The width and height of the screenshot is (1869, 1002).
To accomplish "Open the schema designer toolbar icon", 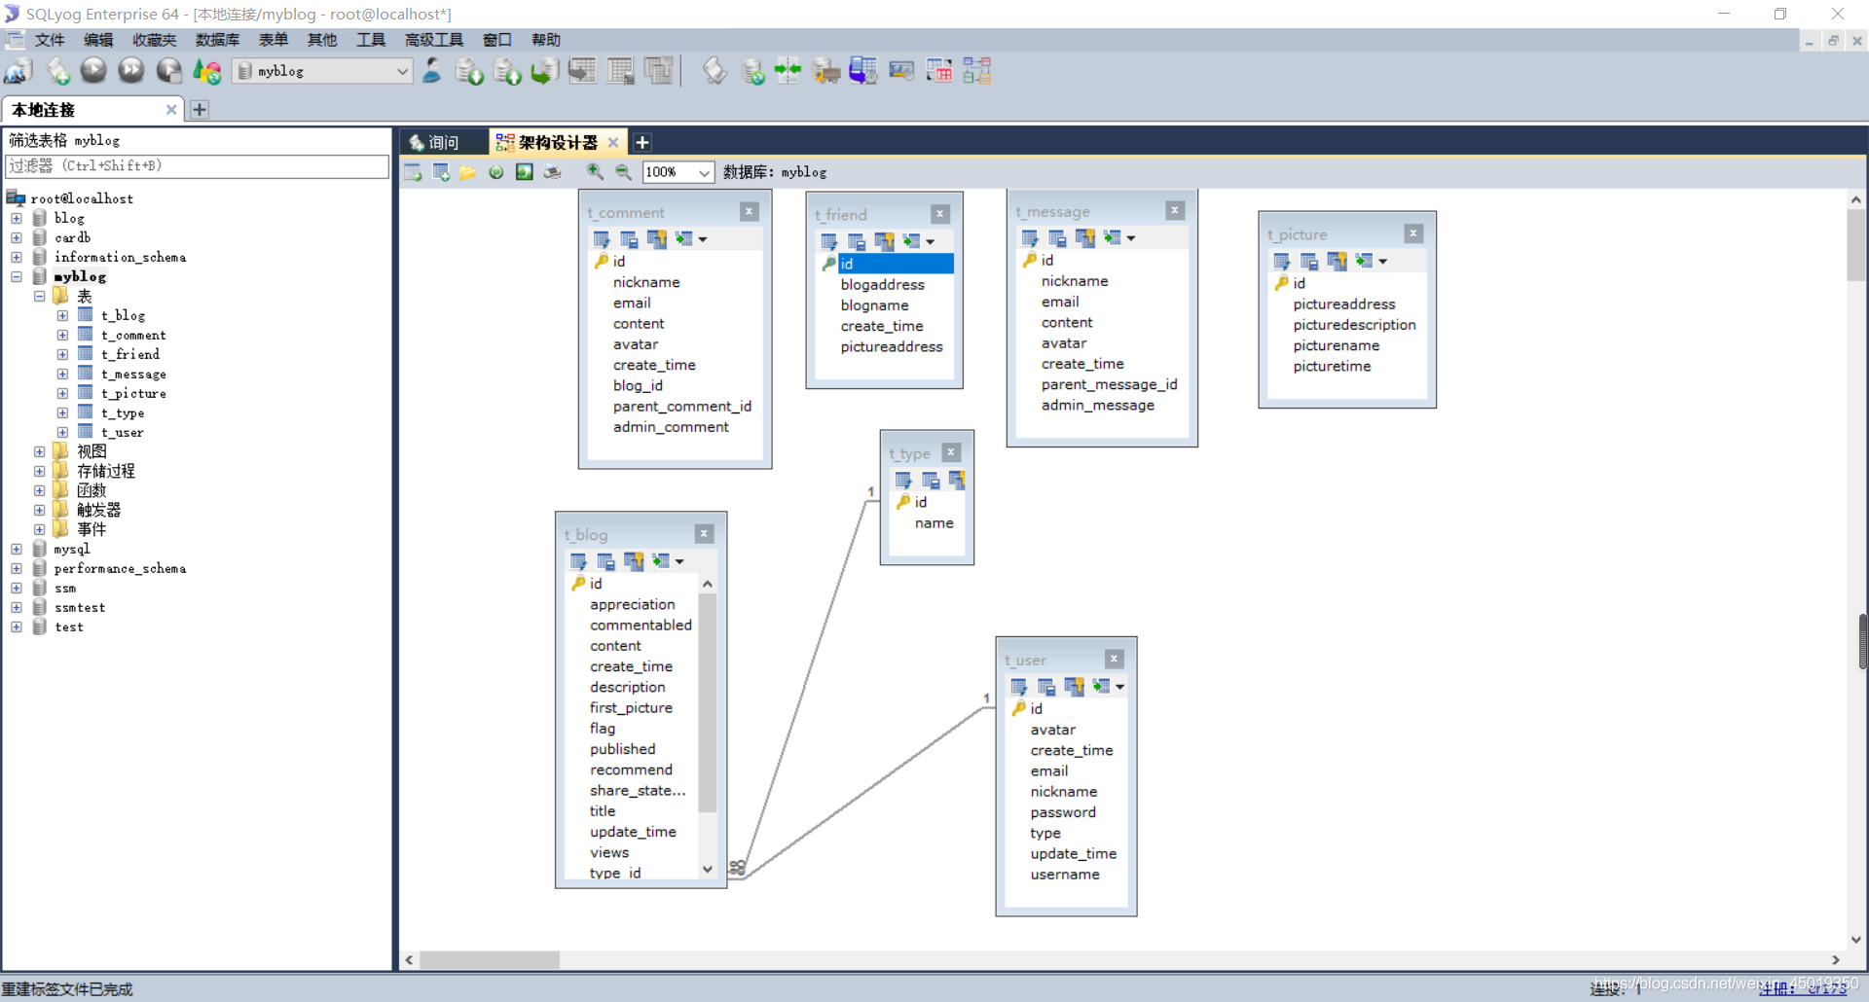I will click(977, 71).
